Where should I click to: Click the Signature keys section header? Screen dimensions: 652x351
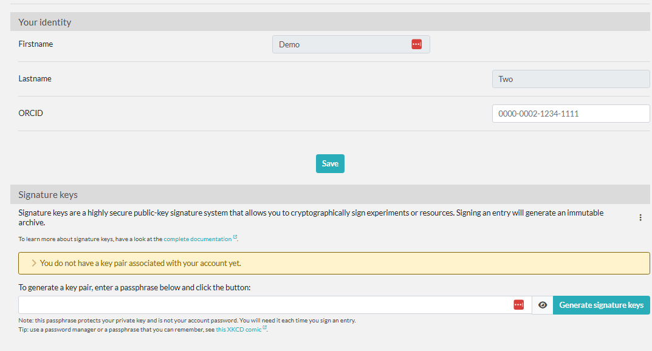(x=48, y=195)
